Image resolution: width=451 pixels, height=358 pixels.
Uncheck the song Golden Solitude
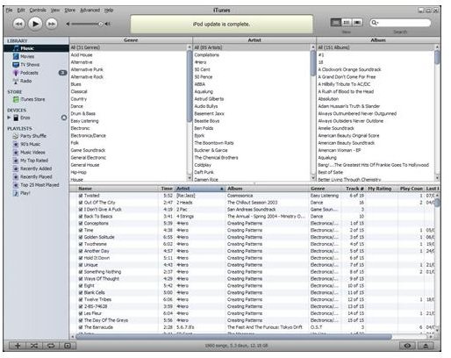tap(81, 237)
